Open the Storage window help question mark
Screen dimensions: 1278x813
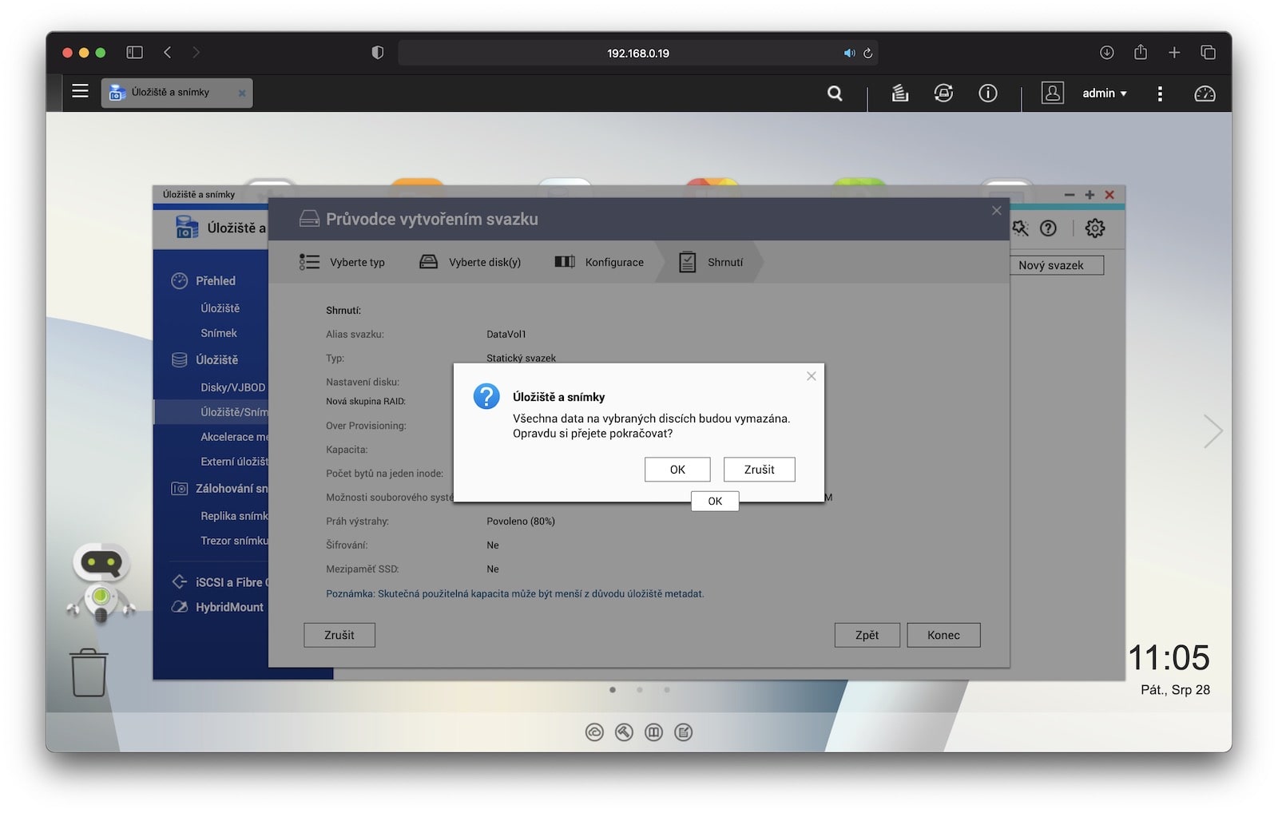pyautogui.click(x=1048, y=228)
